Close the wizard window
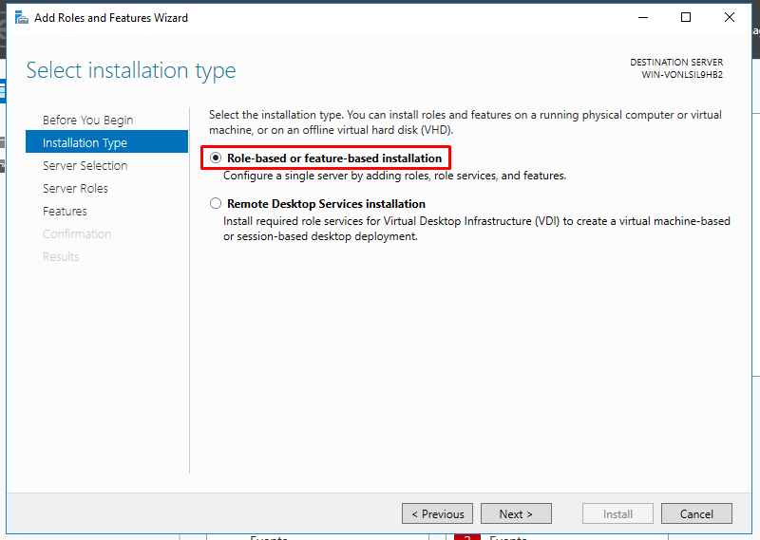The height and width of the screenshot is (540, 760). coord(730,17)
